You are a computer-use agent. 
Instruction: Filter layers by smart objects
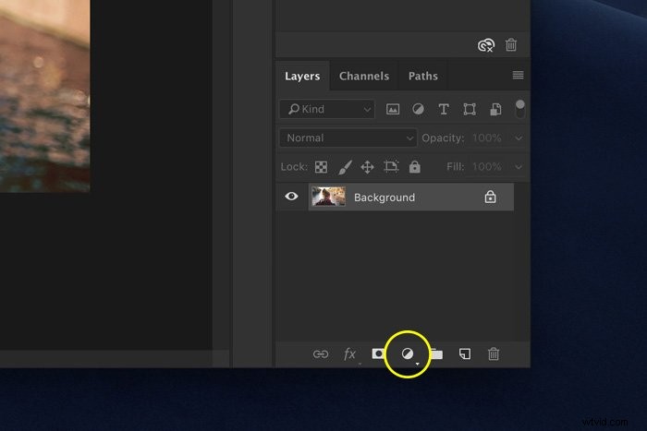(495, 109)
